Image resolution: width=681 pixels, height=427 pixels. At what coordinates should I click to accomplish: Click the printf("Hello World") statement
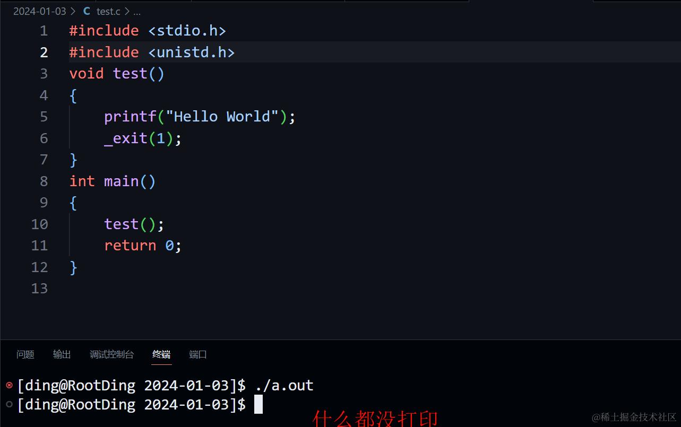[x=200, y=117]
